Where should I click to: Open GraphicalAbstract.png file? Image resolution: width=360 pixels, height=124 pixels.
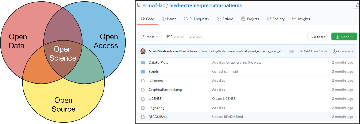pyautogui.click(x=165, y=90)
